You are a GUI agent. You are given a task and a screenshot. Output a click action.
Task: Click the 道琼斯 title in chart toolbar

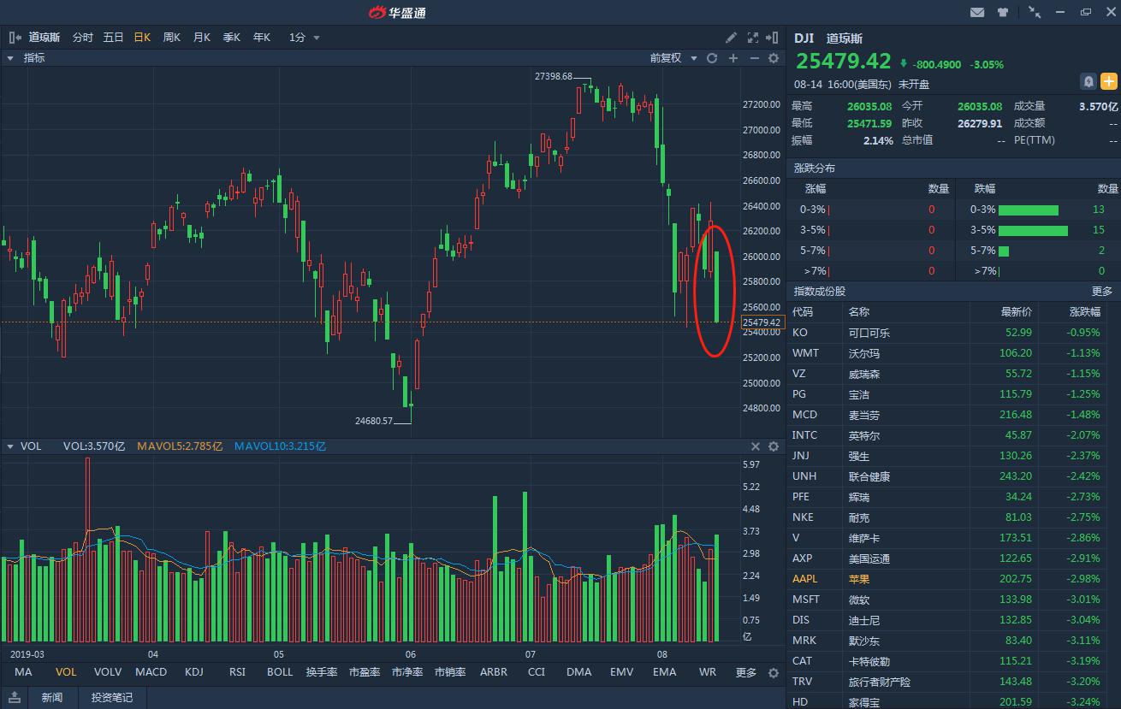tap(44, 38)
